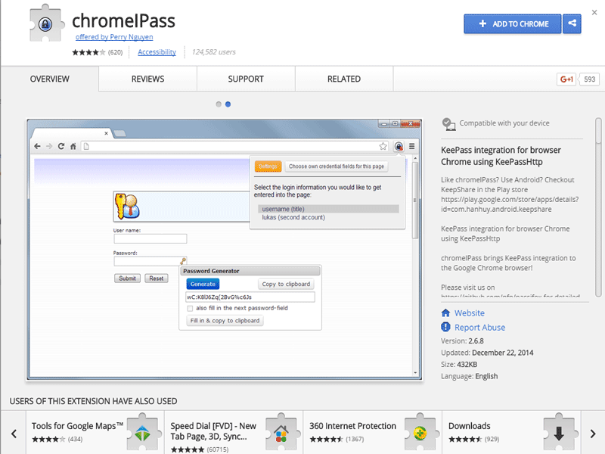Click the Report Abuse exclamation icon
This screenshot has height=454, width=605.
445,327
